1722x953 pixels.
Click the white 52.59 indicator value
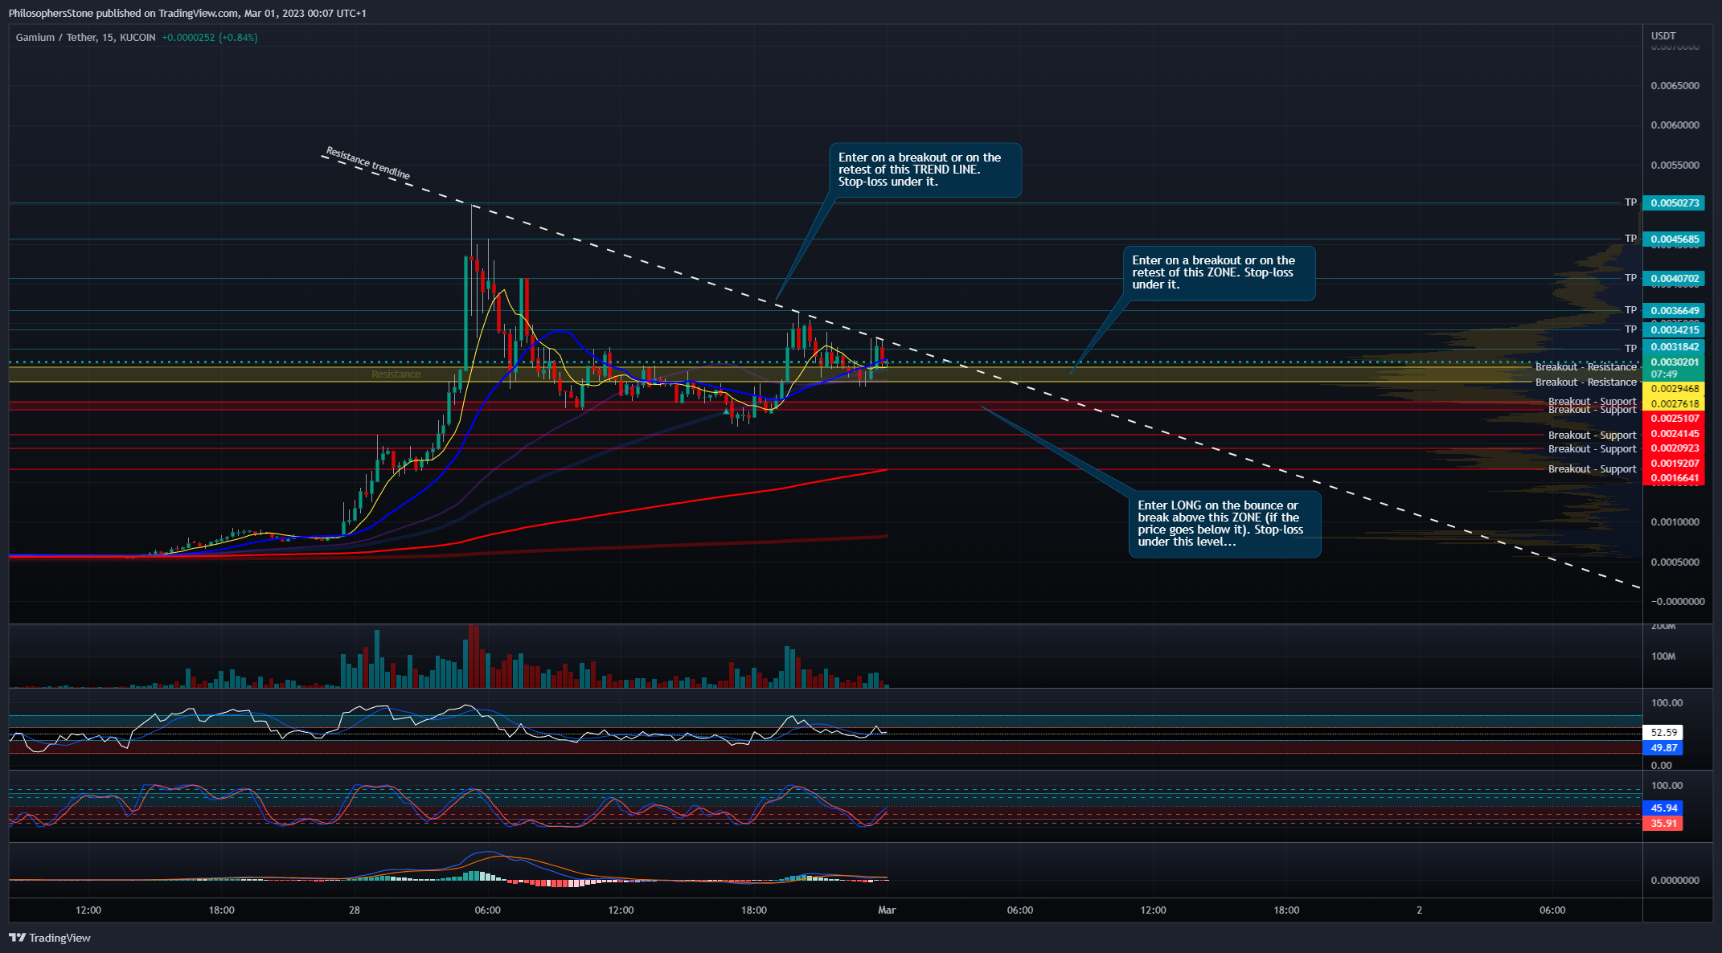1663,733
